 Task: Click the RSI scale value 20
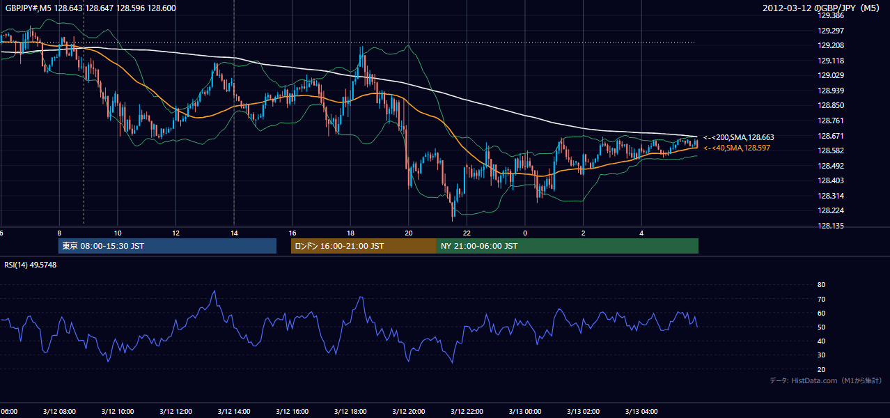point(822,369)
